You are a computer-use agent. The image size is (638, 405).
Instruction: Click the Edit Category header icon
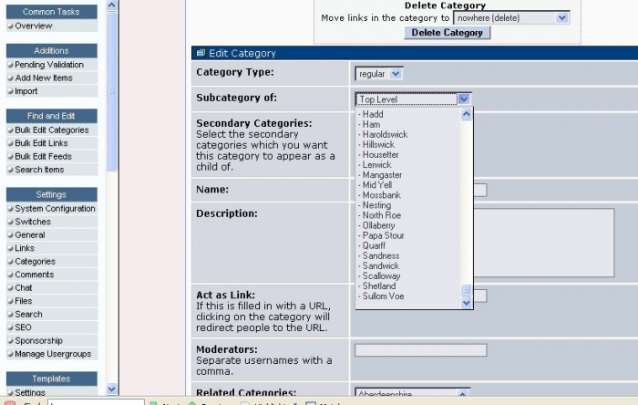click(x=201, y=53)
